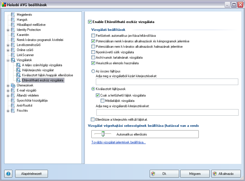Click the LinkScanner page icon
Viewport: 245px width, 181px height.
[x=13, y=55]
